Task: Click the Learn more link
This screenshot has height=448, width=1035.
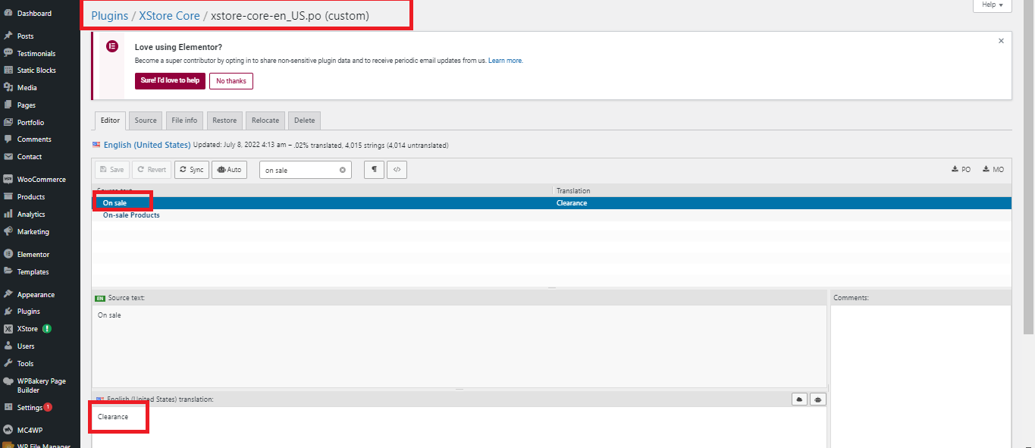Action: point(505,61)
